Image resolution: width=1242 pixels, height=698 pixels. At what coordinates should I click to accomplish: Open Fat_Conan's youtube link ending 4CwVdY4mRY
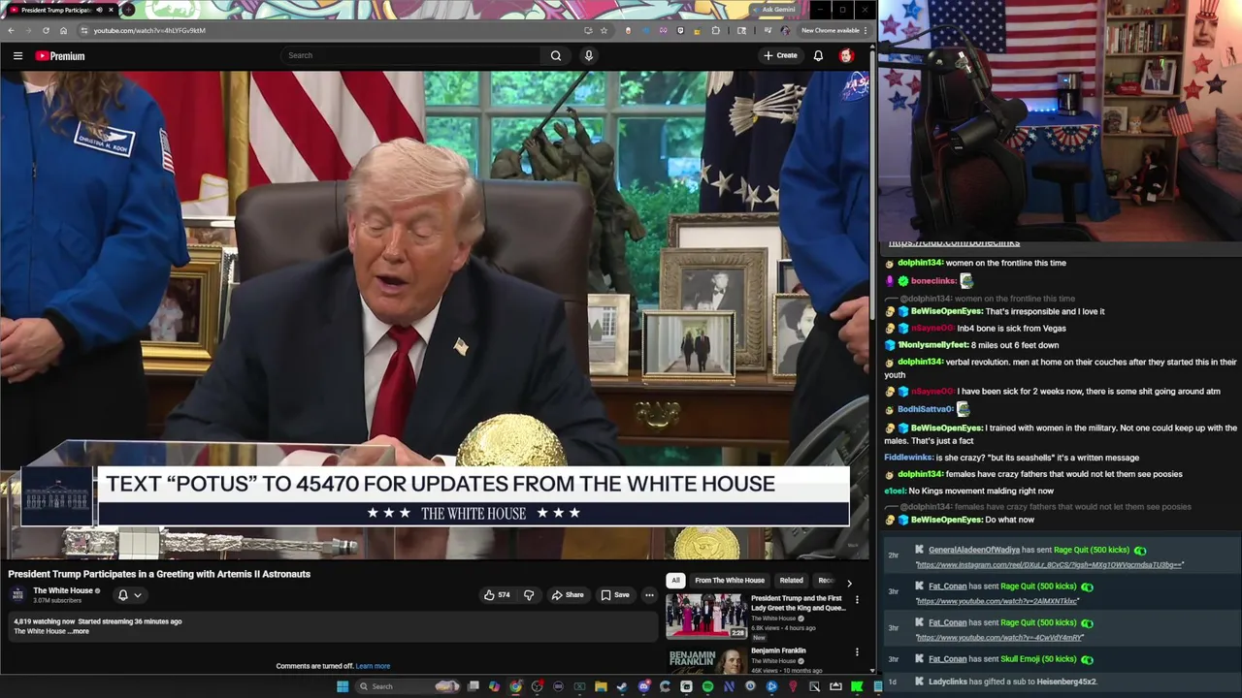[x=999, y=637]
